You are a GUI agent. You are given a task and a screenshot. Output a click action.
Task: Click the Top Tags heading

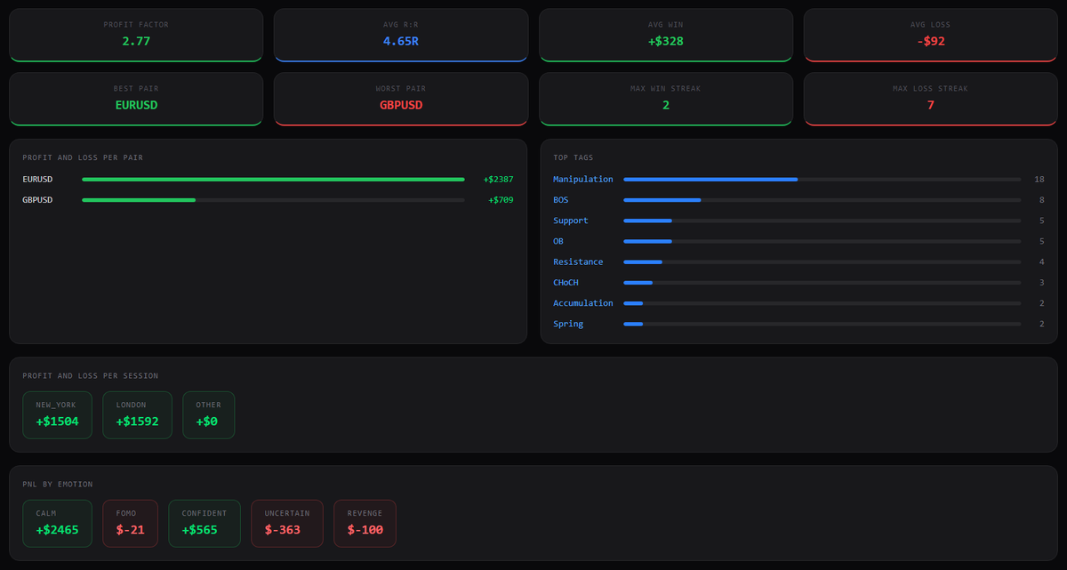pyautogui.click(x=574, y=157)
